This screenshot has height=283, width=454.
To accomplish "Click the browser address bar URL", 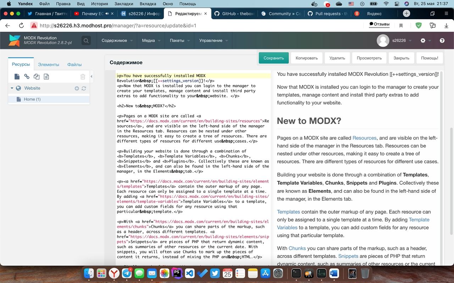I will coord(118,25).
